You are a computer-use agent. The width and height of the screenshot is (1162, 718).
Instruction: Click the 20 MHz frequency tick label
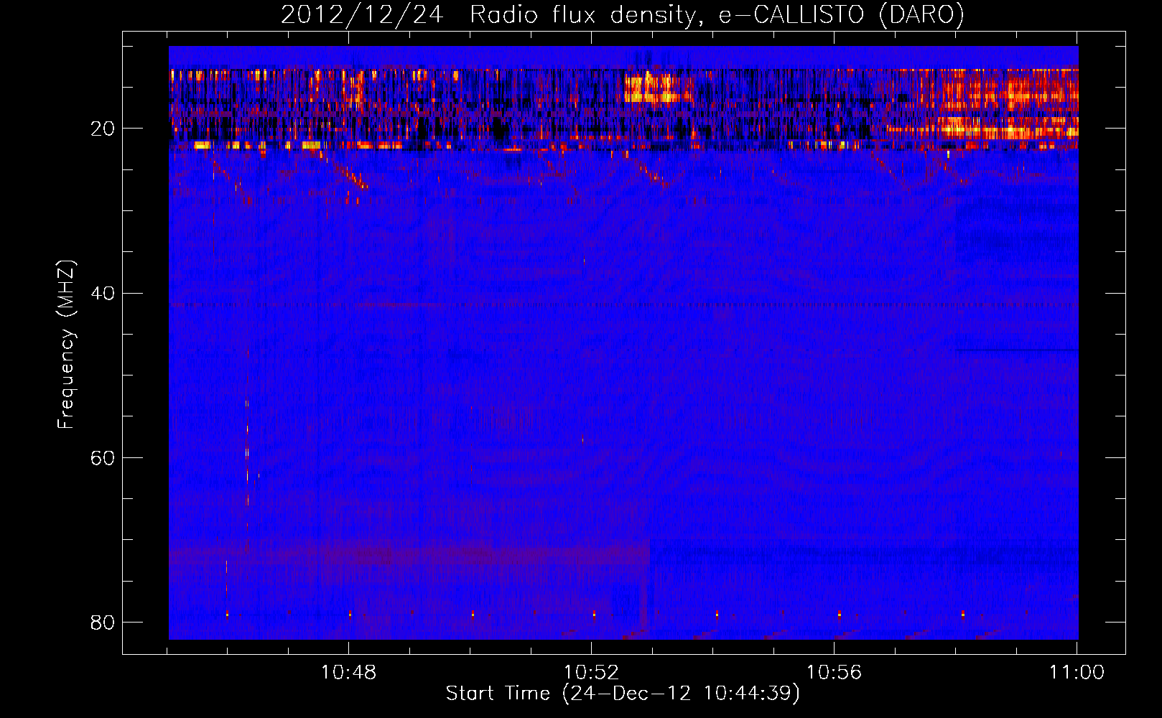click(102, 129)
